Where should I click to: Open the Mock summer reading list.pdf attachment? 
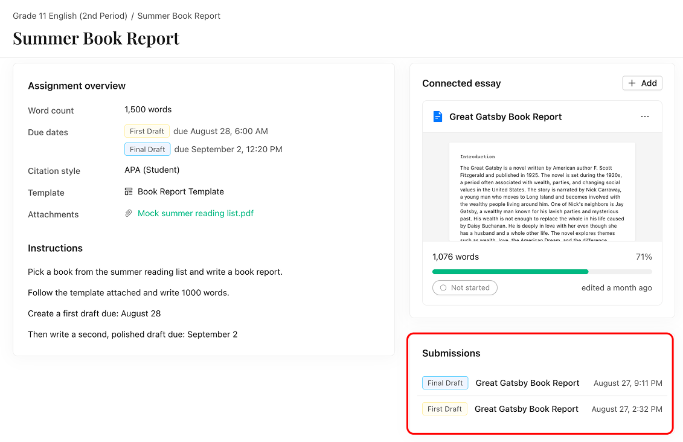196,213
